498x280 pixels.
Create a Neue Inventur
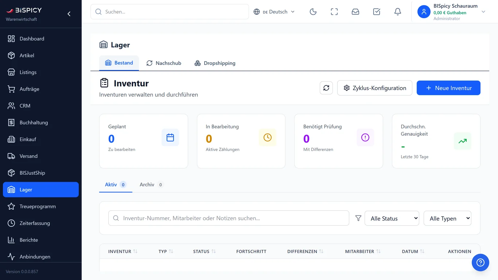coord(448,88)
